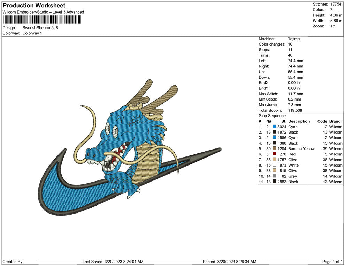Viewport: 345px width, 265px height.
Task: Click the N# column header
Action: 269,121
